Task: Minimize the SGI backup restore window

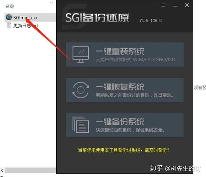Action: [x=175, y=6]
